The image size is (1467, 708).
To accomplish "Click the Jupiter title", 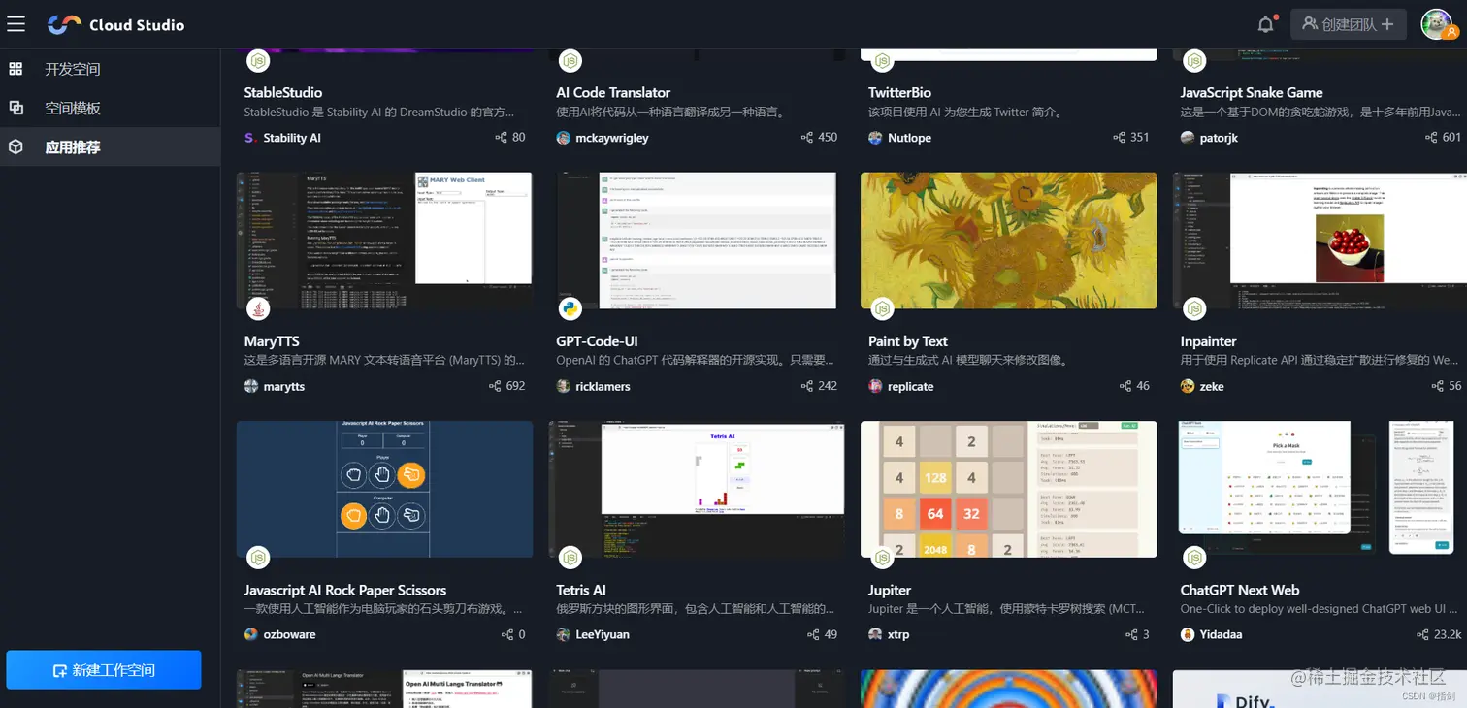I will click(x=890, y=590).
